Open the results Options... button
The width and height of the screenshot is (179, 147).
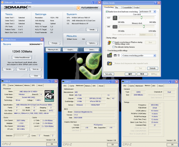(x=92, y=43)
